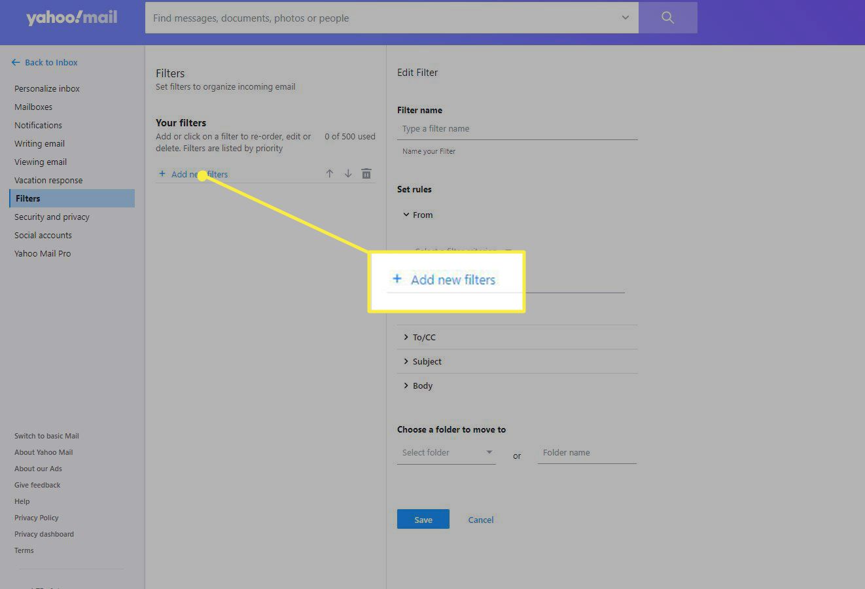Image resolution: width=865 pixels, height=589 pixels.
Task: Open the Help link
Action: (x=22, y=501)
